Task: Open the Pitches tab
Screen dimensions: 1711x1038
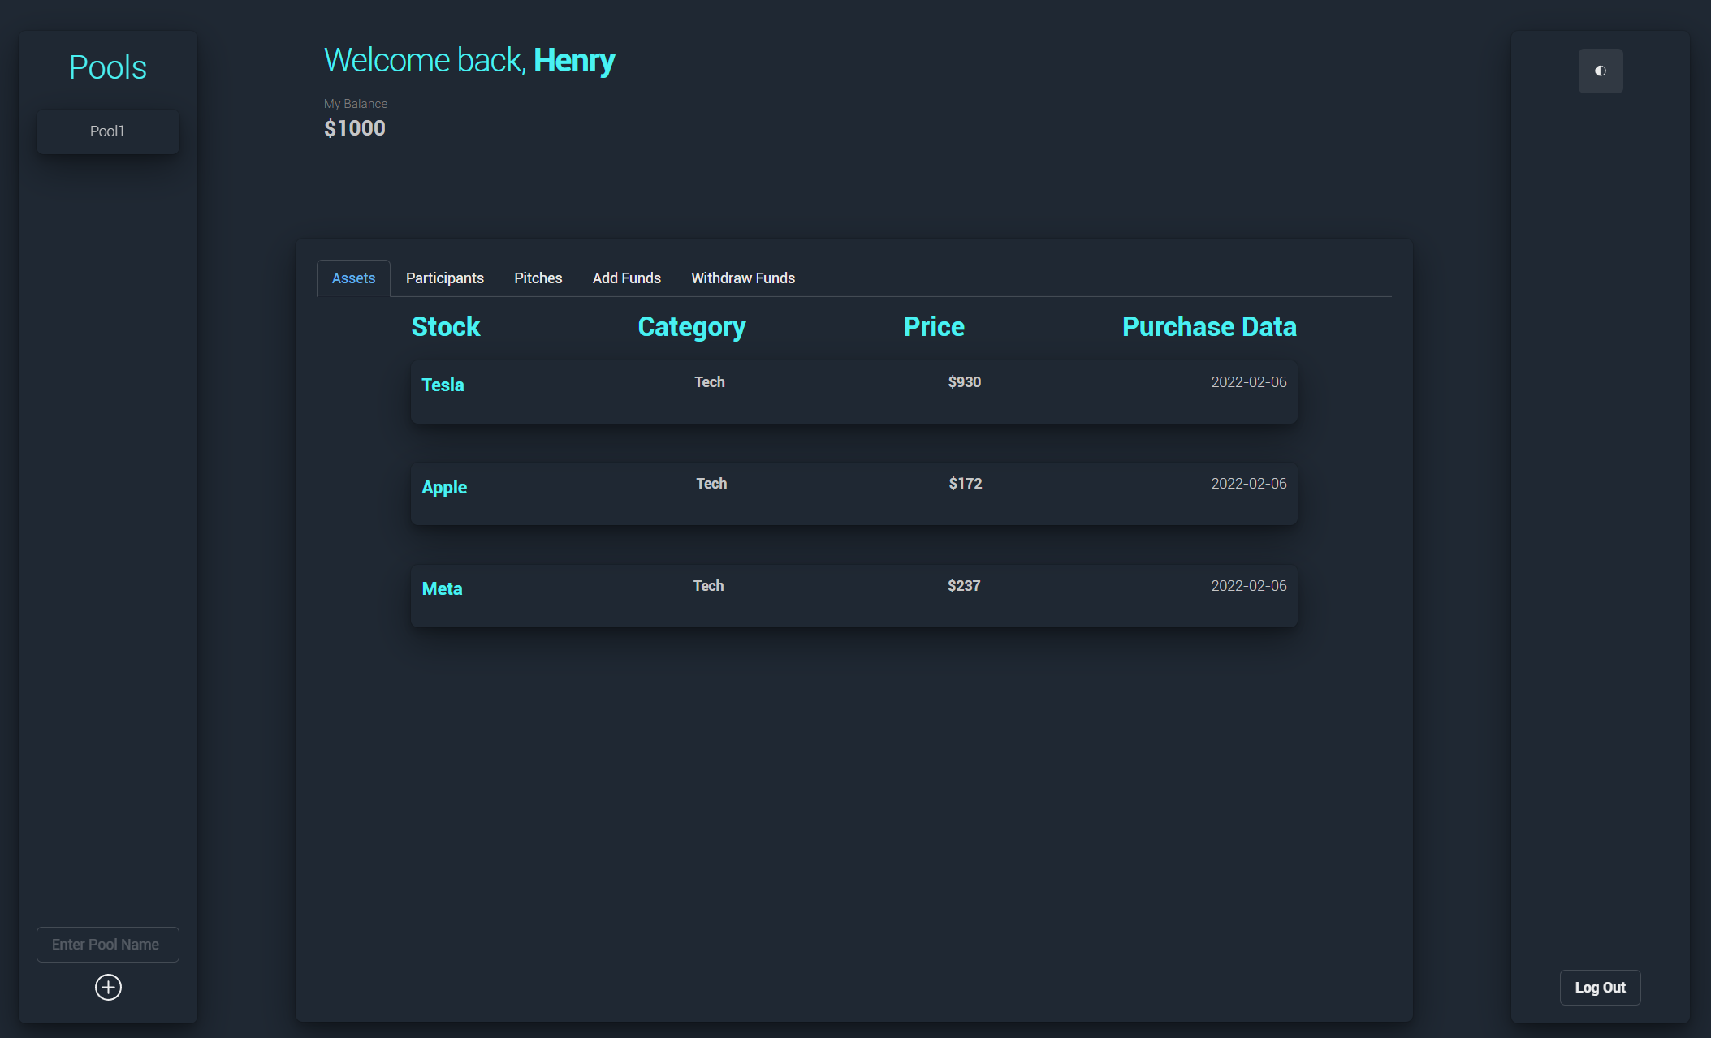Action: [x=538, y=278]
